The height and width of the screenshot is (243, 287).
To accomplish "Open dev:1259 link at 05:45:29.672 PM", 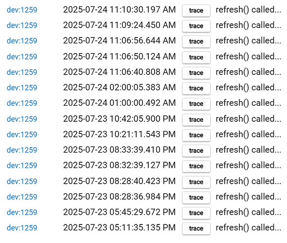I will tap(22, 212).
